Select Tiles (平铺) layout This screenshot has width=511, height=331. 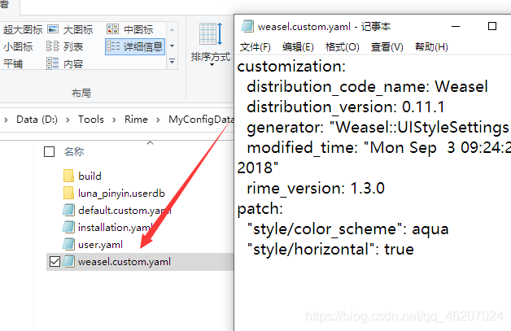pos(13,63)
